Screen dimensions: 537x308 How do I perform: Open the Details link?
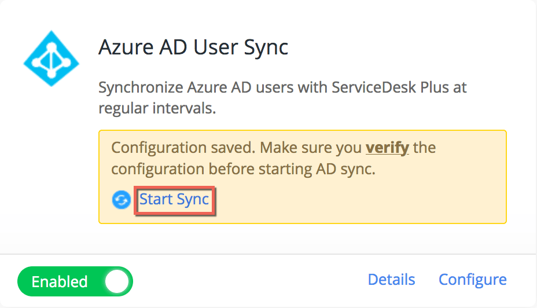(x=391, y=280)
